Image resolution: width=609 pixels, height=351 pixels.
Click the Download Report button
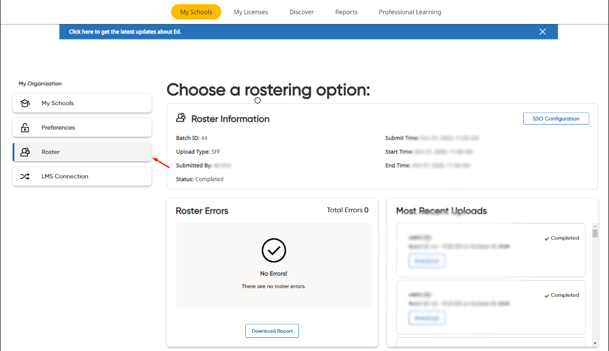(x=272, y=330)
